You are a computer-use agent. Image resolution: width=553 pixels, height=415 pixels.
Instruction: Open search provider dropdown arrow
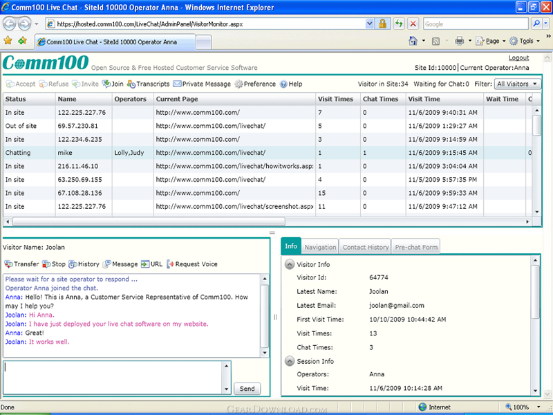pyautogui.click(x=545, y=24)
